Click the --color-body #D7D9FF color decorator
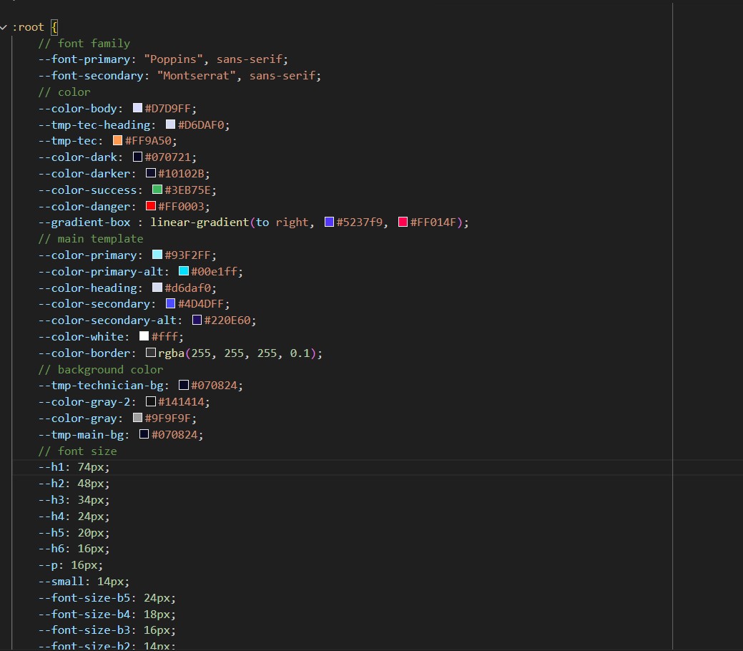The height and width of the screenshot is (651, 743). [137, 107]
